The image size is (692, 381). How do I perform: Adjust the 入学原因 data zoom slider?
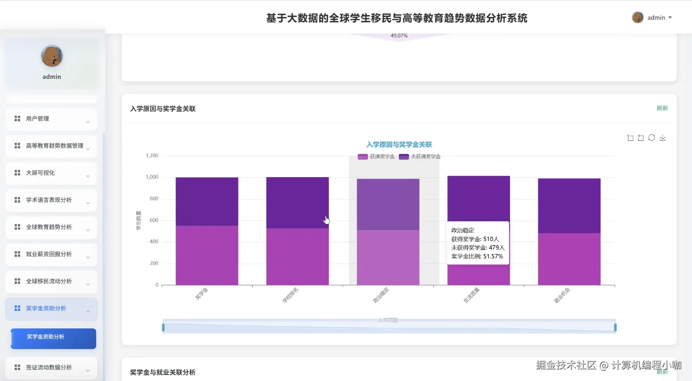388,326
